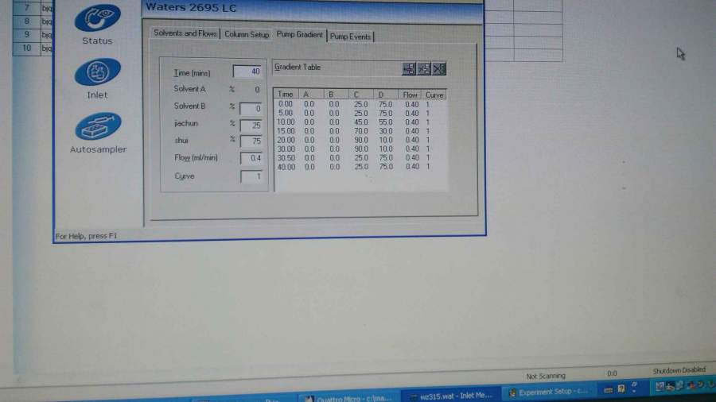Screen dimensions: 716x402
Task: Click the Curve column header
Action: [x=434, y=95]
